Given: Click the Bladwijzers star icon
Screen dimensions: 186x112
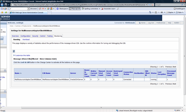Looking at the screenshot, I should [x=58, y=9].
